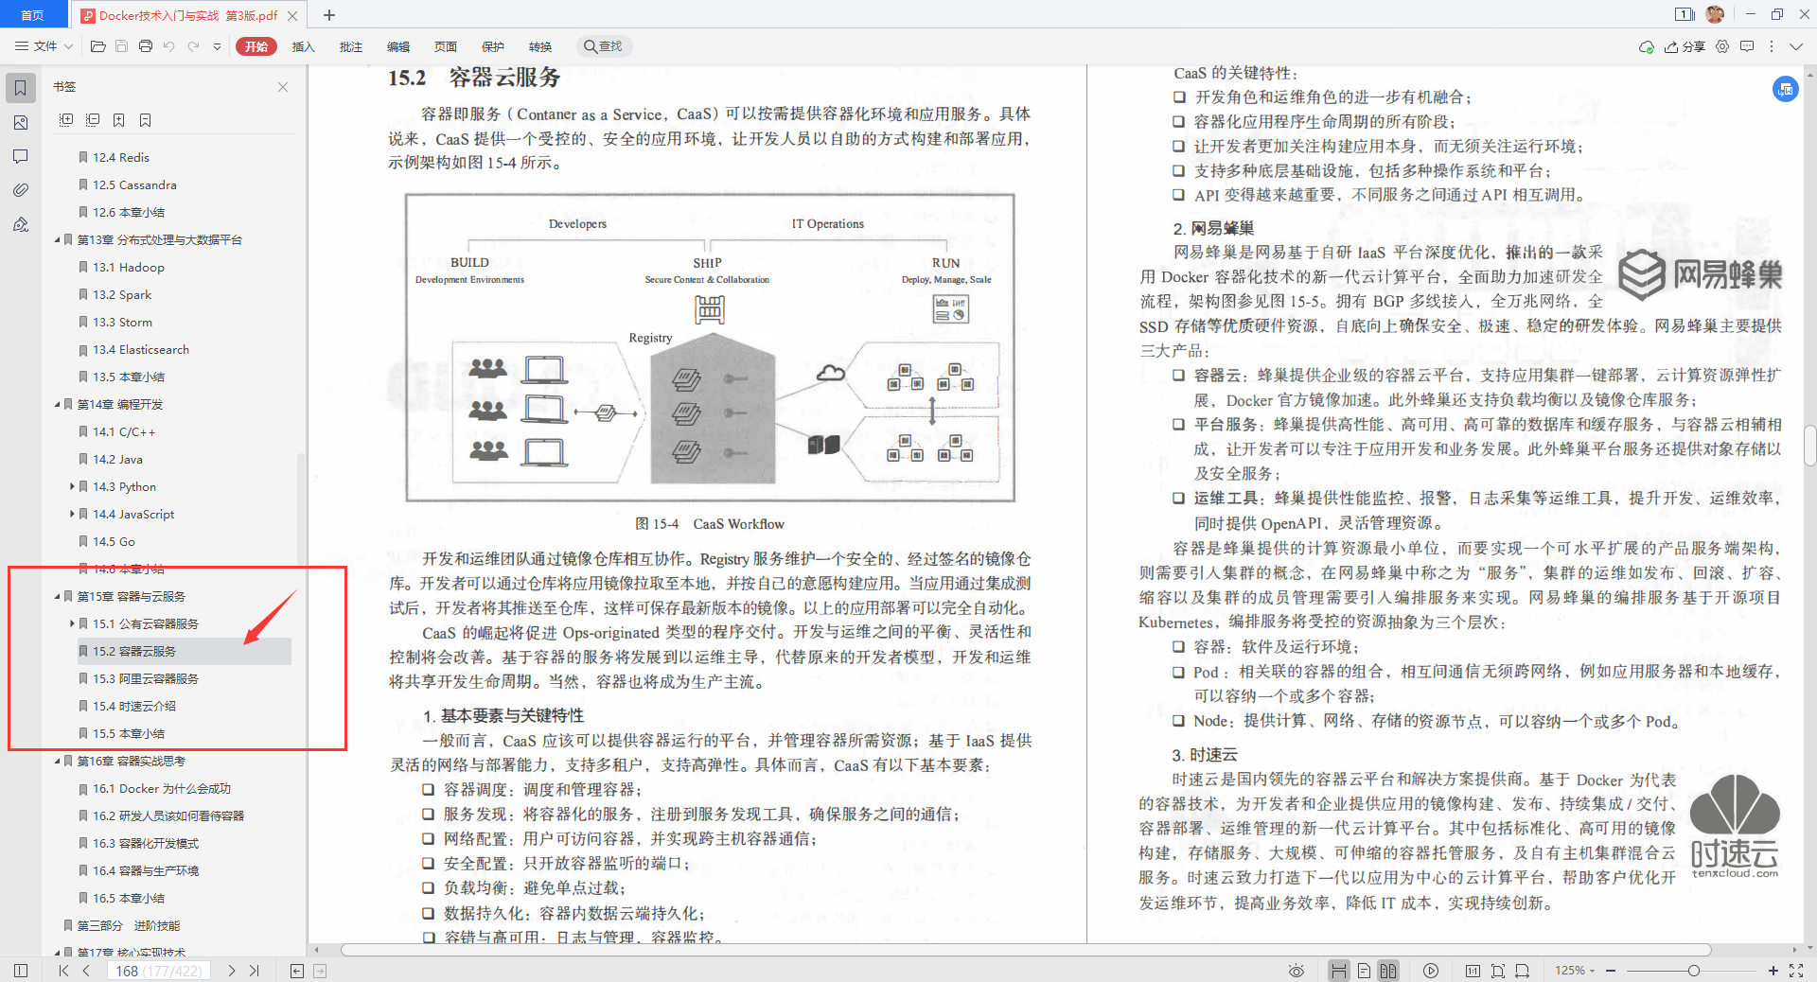Viewport: 1817px width, 982px height.
Task: Jump to the first page
Action: pos(63,971)
